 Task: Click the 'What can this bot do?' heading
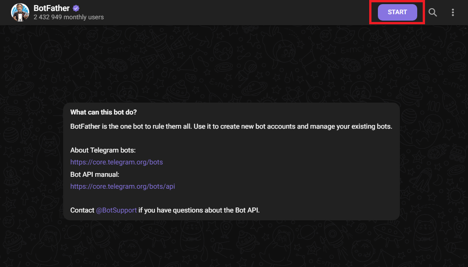[103, 112]
